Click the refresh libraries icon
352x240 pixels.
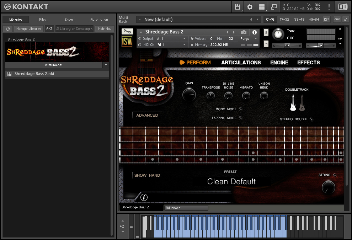point(7,29)
